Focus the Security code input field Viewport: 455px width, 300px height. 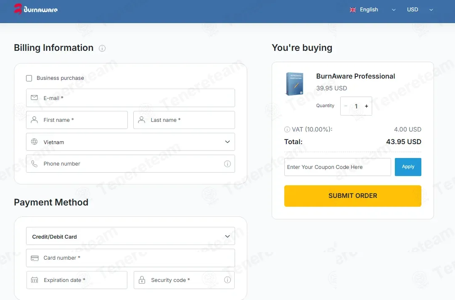point(184,280)
